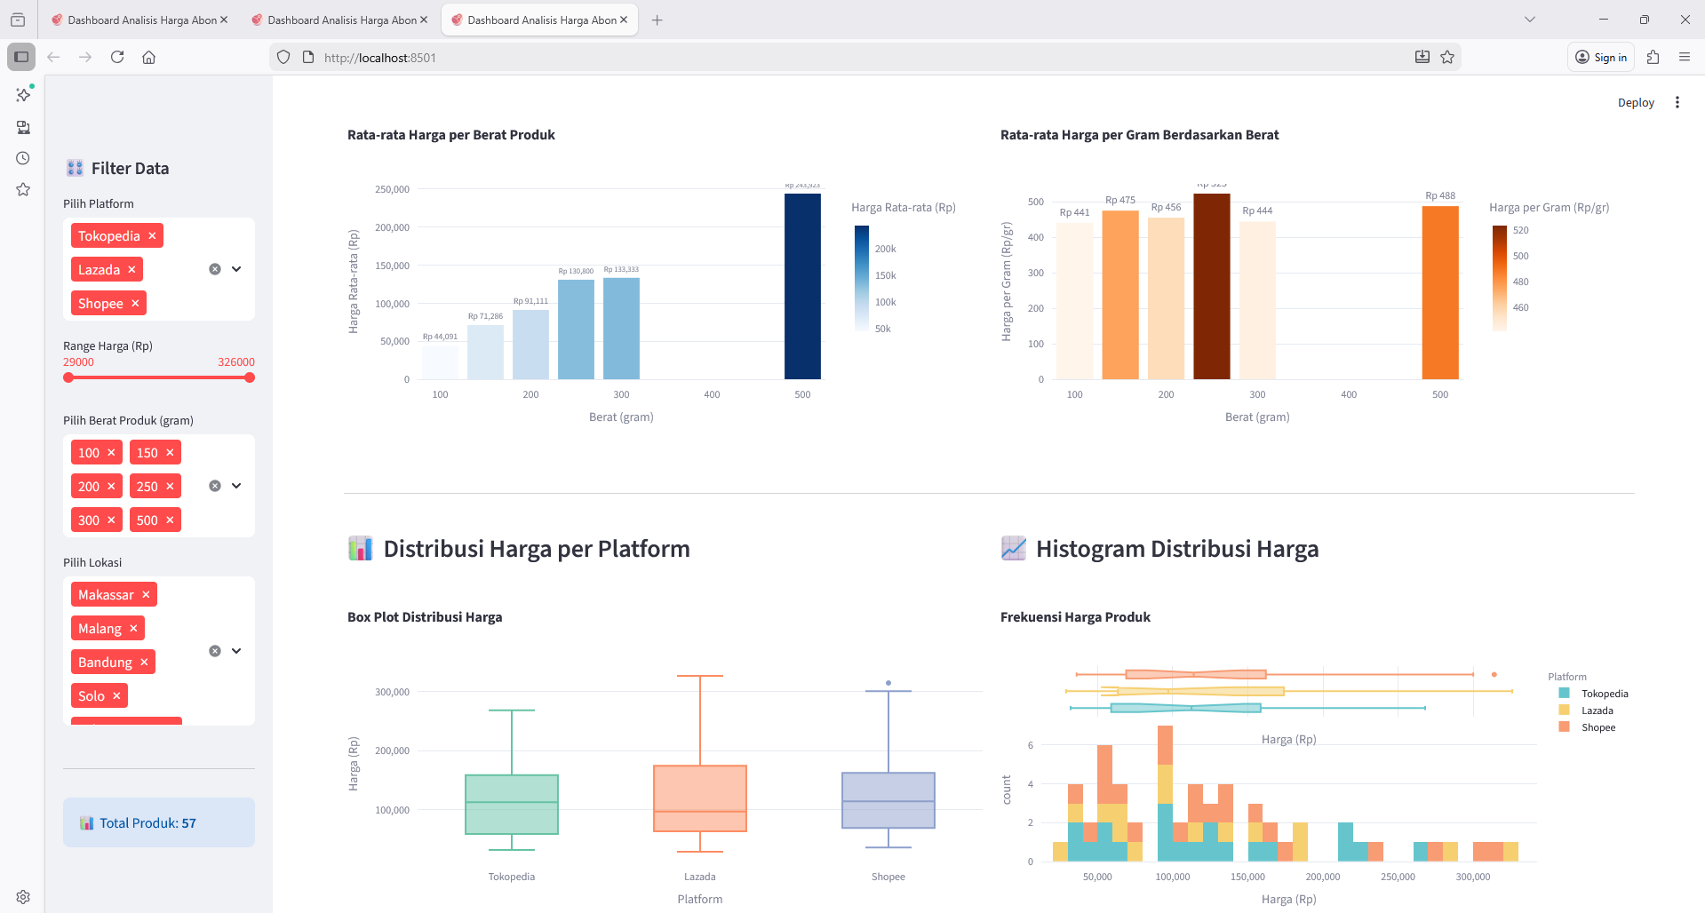The image size is (1705, 913).
Task: Click the browser reload icon
Action: tap(117, 57)
